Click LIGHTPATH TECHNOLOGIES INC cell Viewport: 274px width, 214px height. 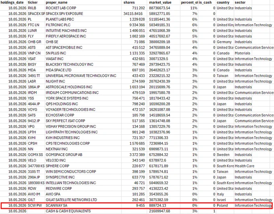83,132
